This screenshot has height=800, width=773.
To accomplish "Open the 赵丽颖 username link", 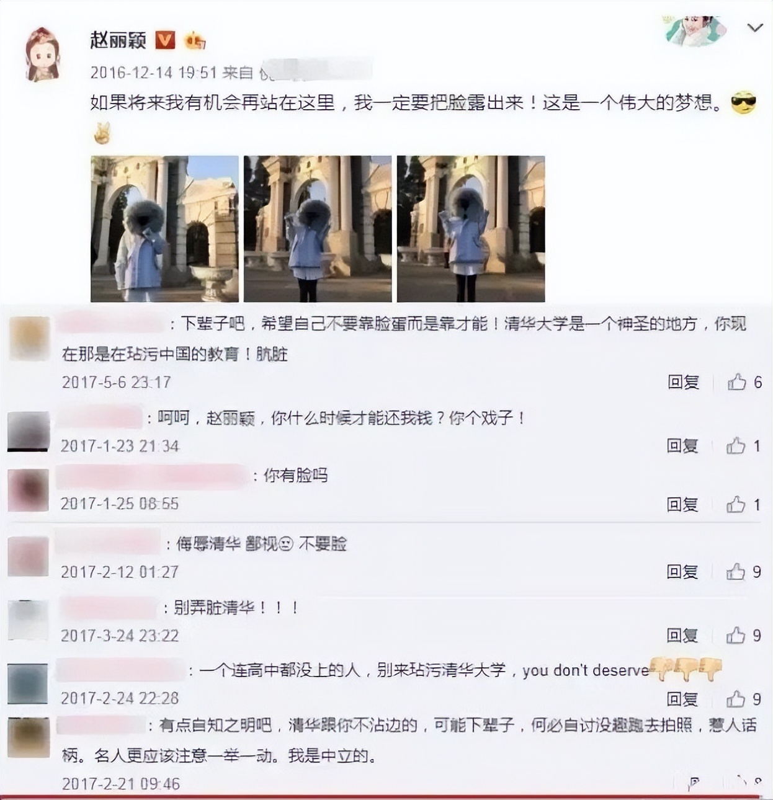I will pyautogui.click(x=118, y=40).
